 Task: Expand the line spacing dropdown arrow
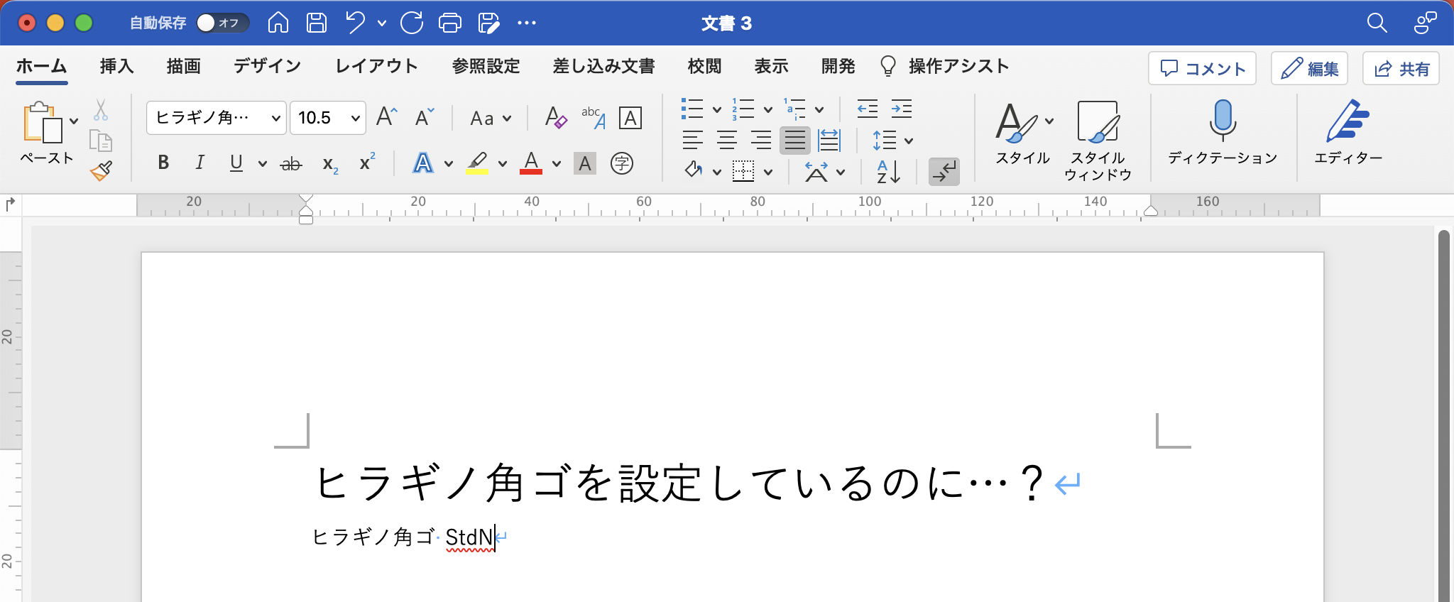[909, 141]
